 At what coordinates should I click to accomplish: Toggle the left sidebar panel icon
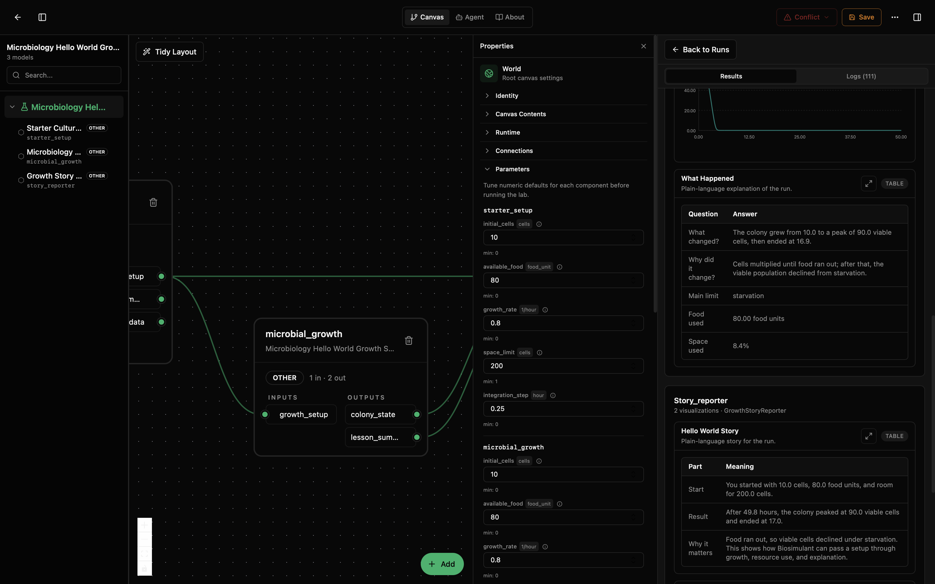point(42,17)
